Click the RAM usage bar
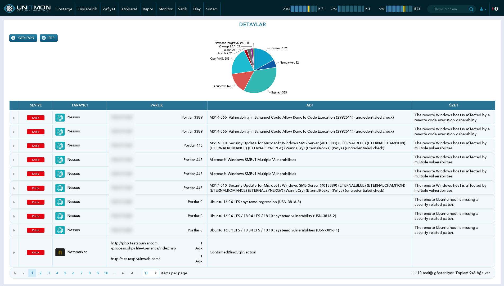The width and height of the screenshot is (504, 286). 399,9
